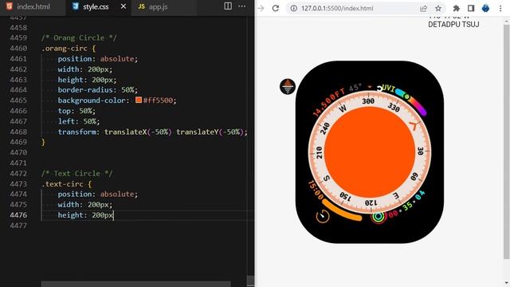Open the app.js editor tab
The height and width of the screenshot is (287, 510).
click(x=158, y=6)
